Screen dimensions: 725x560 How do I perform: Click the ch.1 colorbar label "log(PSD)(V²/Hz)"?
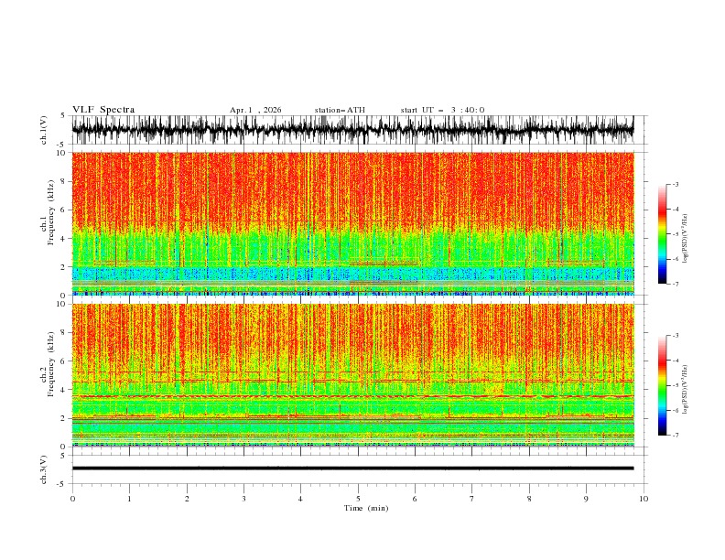(685, 239)
